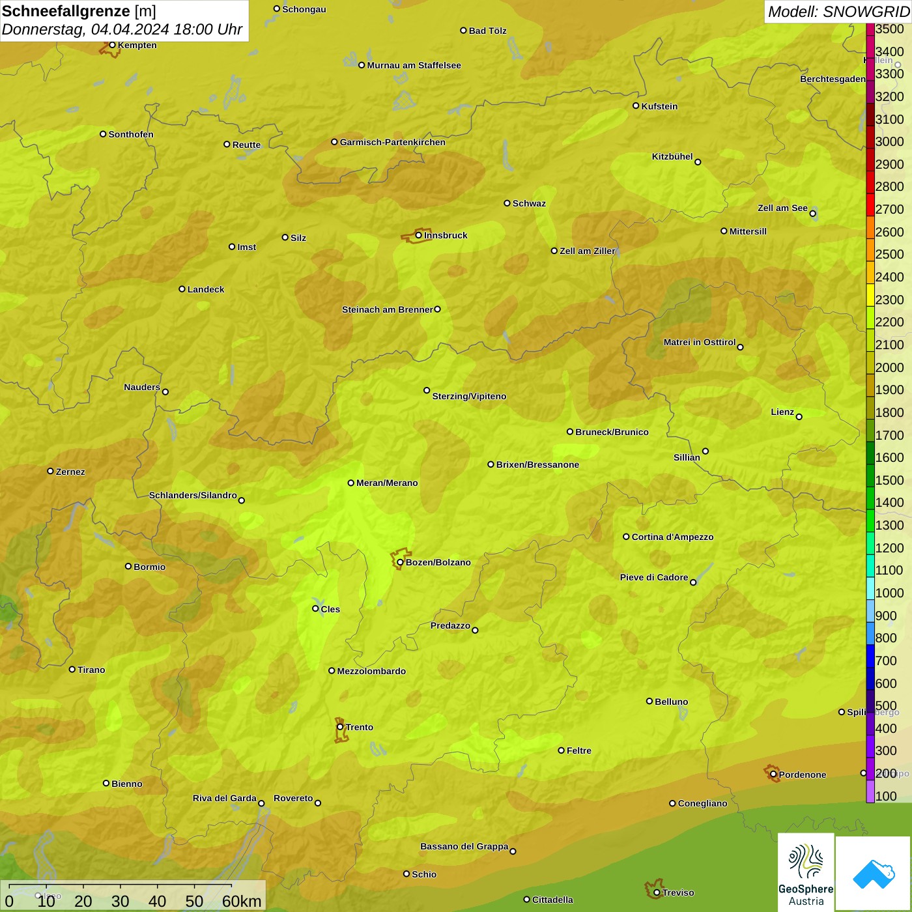Click the 'Modell: SNOWGRID' label

click(838, 12)
